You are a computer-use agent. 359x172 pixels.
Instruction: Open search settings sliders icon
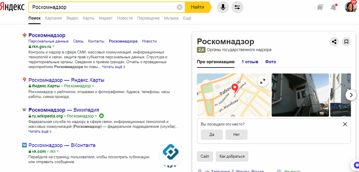238,7
